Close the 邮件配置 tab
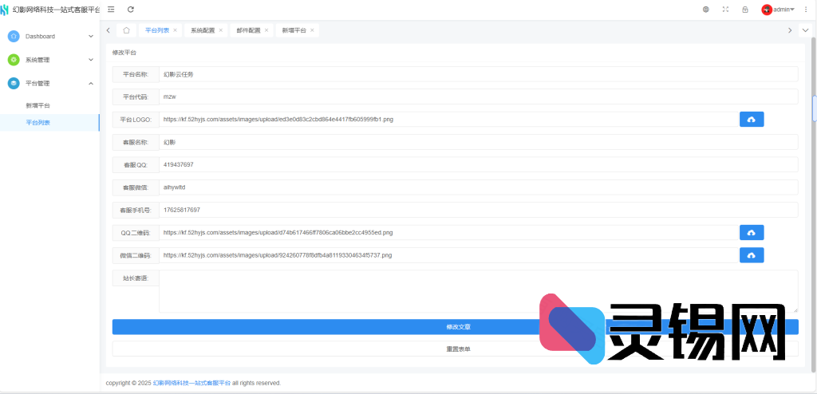 (266, 30)
